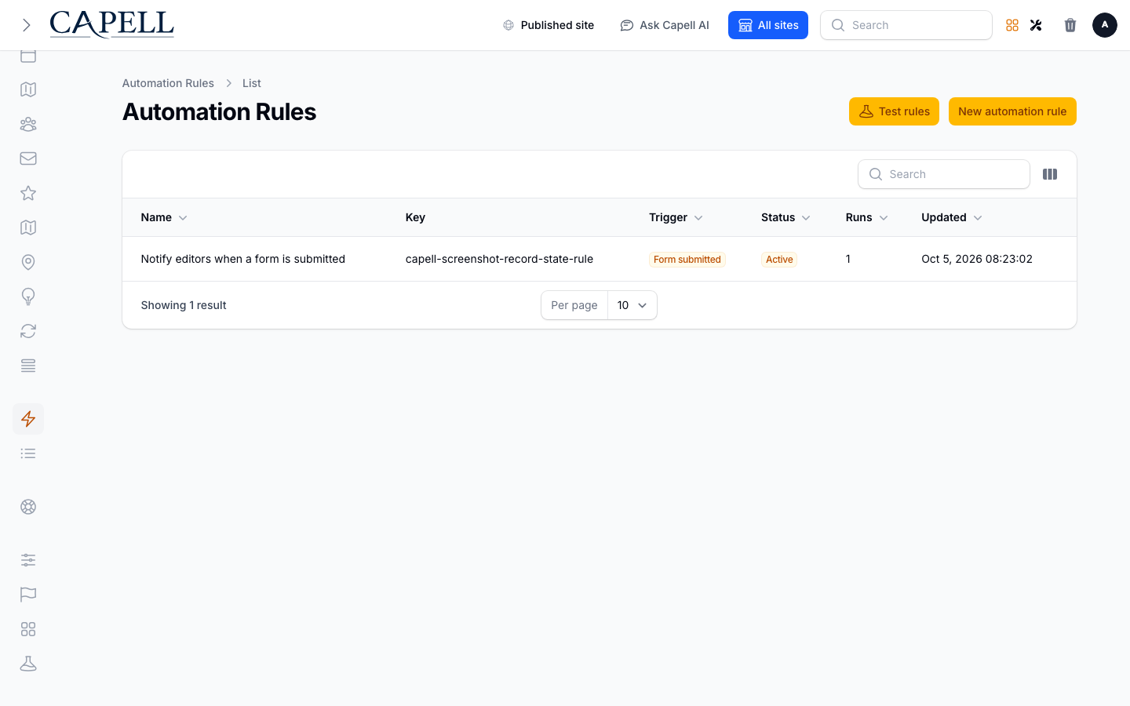Open the user avatar menu labeled A
Screen dimensions: 1130x706
[1105, 25]
